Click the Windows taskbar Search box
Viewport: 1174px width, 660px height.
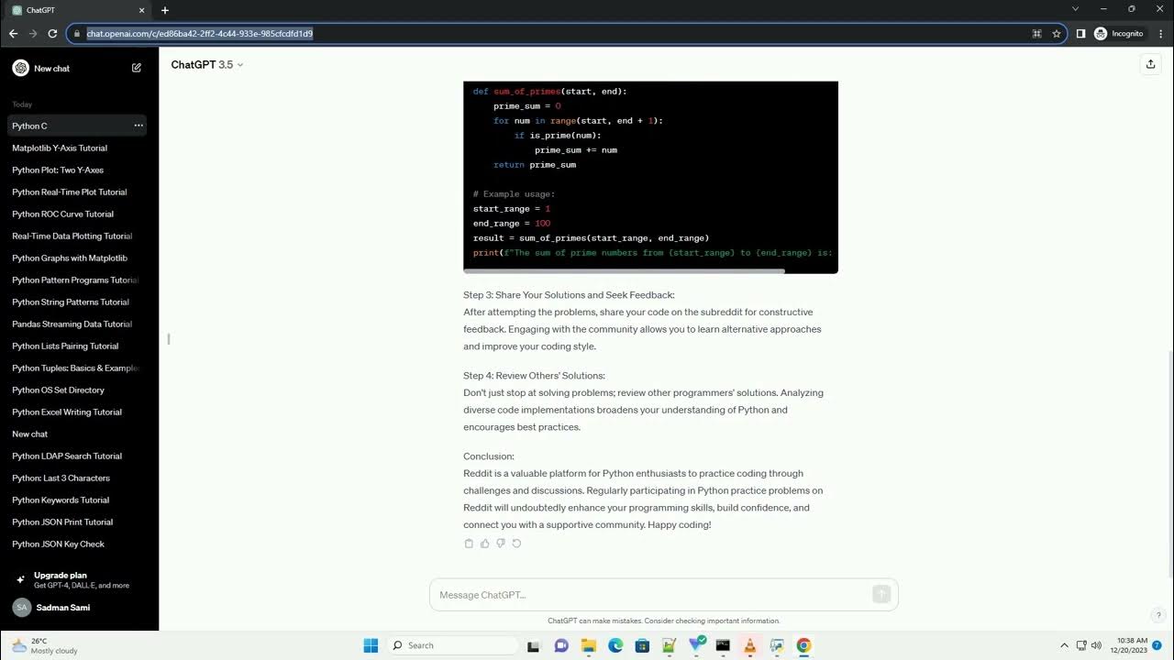[451, 645]
